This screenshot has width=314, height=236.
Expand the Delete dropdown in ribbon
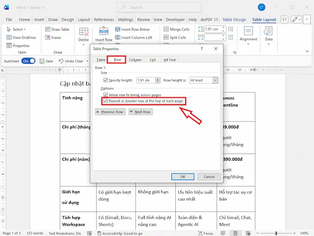coord(83,44)
